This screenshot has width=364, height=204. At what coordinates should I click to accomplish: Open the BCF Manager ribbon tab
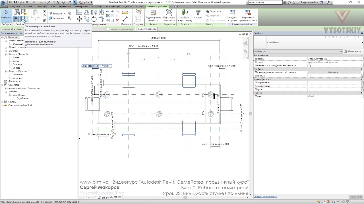click(113, 7)
